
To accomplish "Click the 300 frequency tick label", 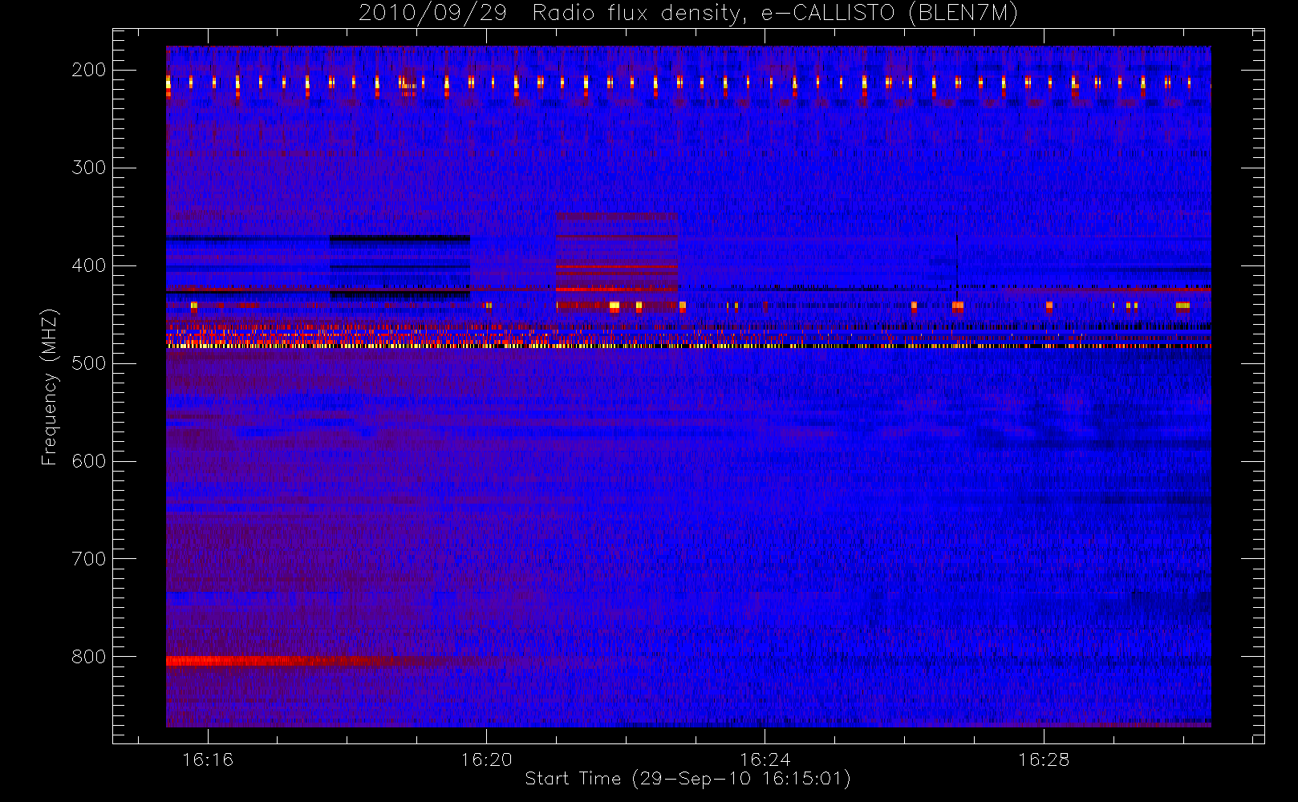I will (x=89, y=168).
